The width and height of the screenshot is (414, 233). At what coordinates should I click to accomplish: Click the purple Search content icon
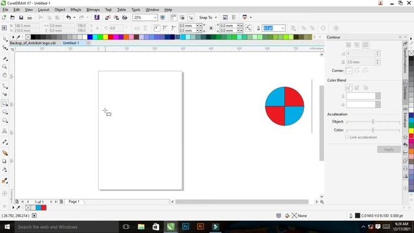pyautogui.click(x=97, y=17)
